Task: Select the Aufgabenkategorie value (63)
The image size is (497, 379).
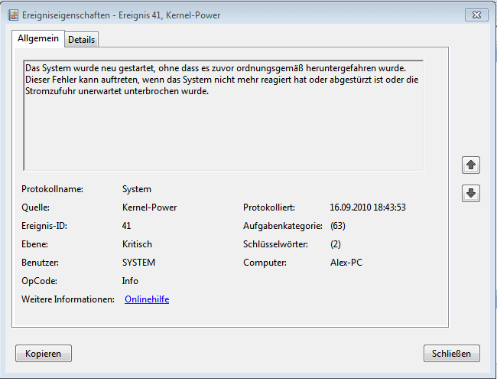Action: pyautogui.click(x=337, y=226)
